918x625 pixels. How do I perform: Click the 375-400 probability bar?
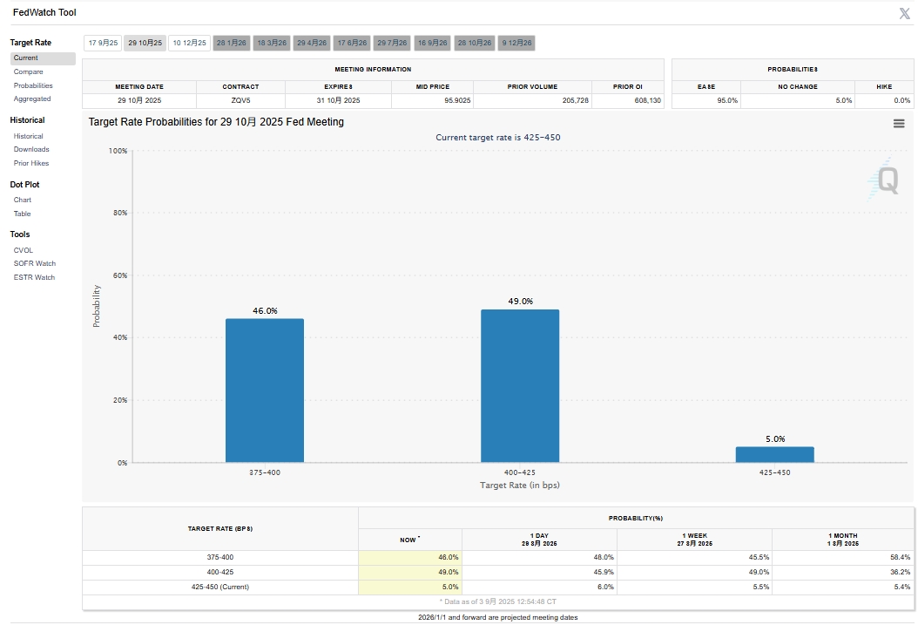(x=265, y=391)
